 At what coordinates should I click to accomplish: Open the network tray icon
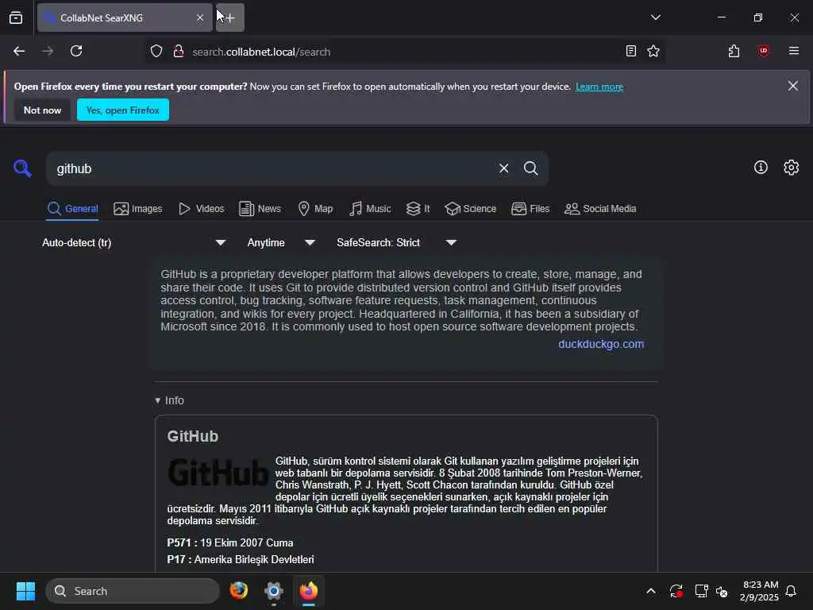point(701,591)
